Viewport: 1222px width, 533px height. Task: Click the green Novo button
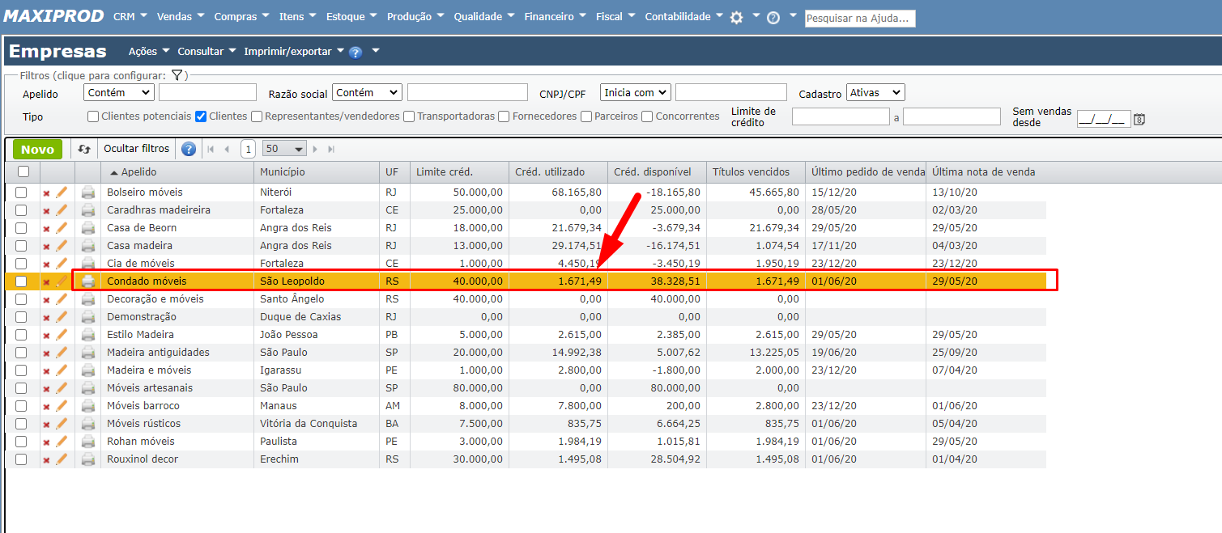click(37, 149)
